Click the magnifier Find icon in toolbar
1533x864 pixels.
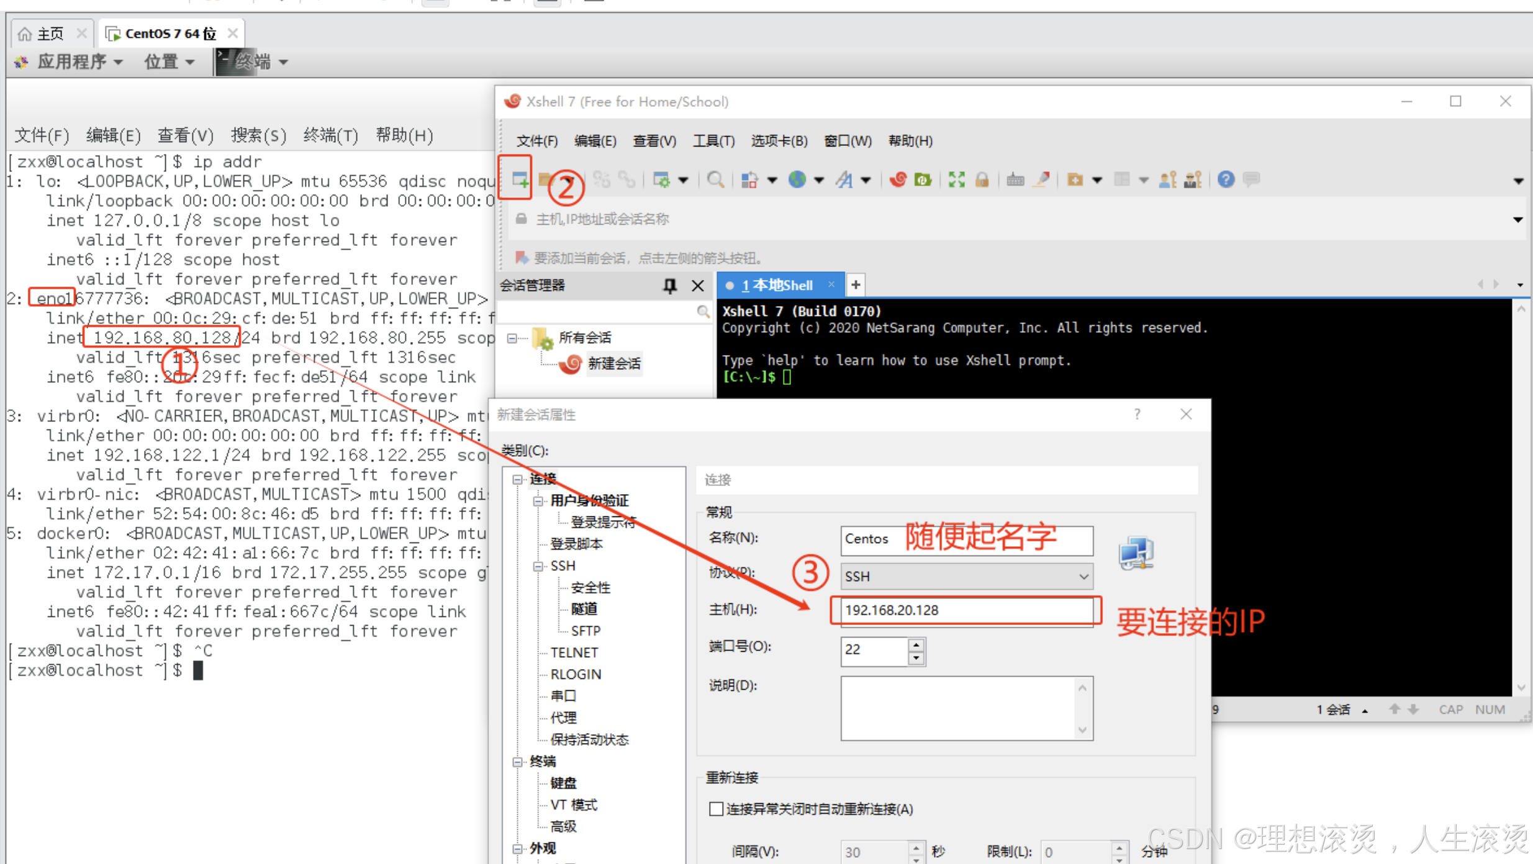pos(715,180)
